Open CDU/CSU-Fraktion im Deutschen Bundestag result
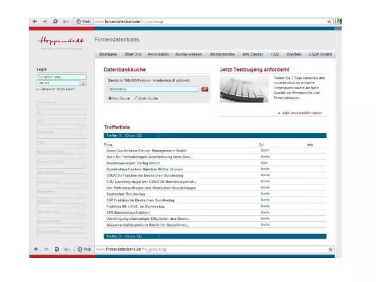The width and height of the screenshot is (376, 282). pyautogui.click(x=145, y=175)
